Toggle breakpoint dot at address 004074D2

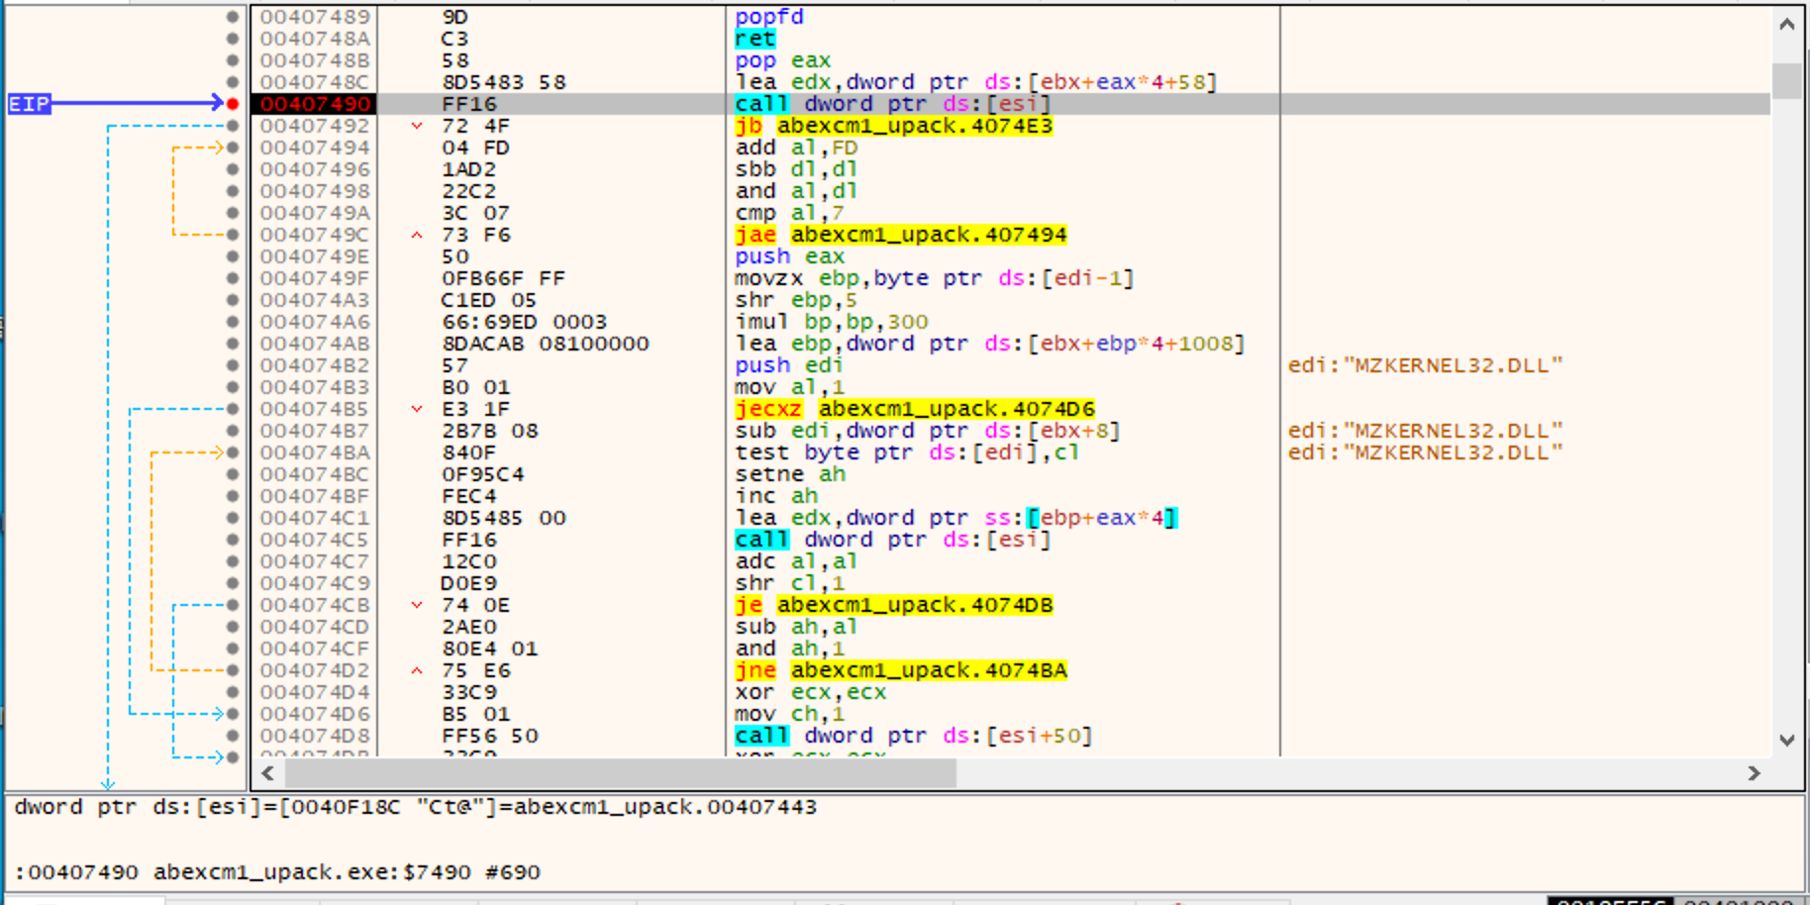click(x=233, y=670)
